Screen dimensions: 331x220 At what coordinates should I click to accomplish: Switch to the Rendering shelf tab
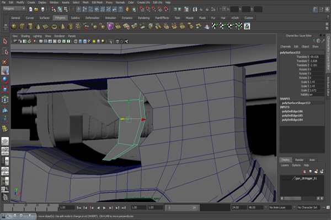[x=143, y=18]
